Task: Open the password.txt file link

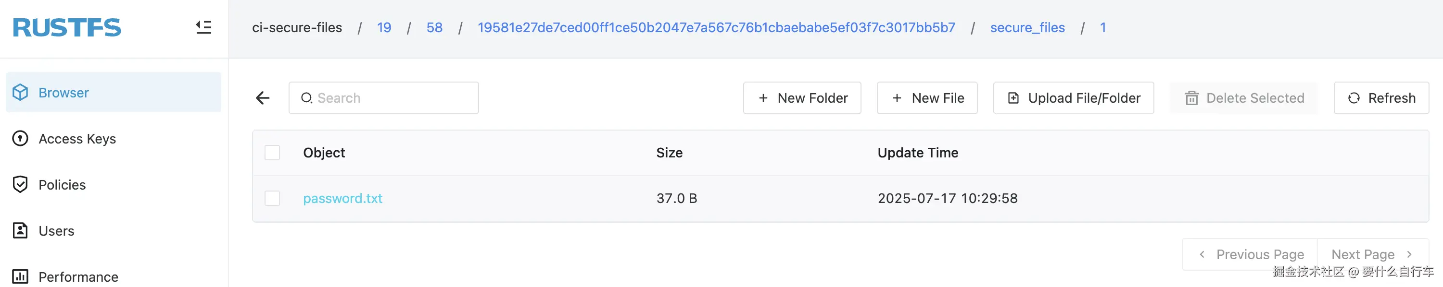Action: coord(342,198)
